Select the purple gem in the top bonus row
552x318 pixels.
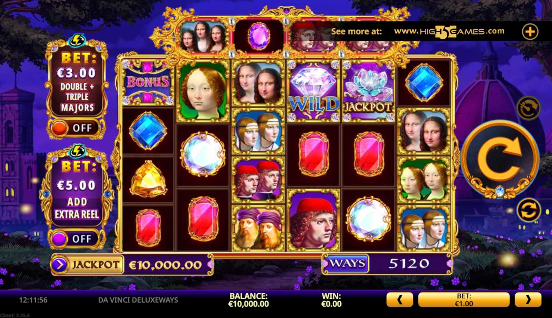(259, 36)
